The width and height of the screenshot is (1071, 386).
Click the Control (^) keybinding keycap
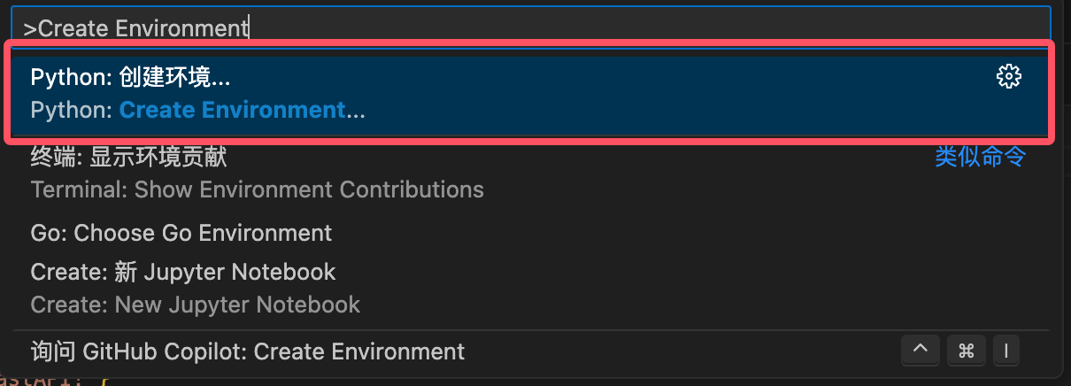click(921, 351)
